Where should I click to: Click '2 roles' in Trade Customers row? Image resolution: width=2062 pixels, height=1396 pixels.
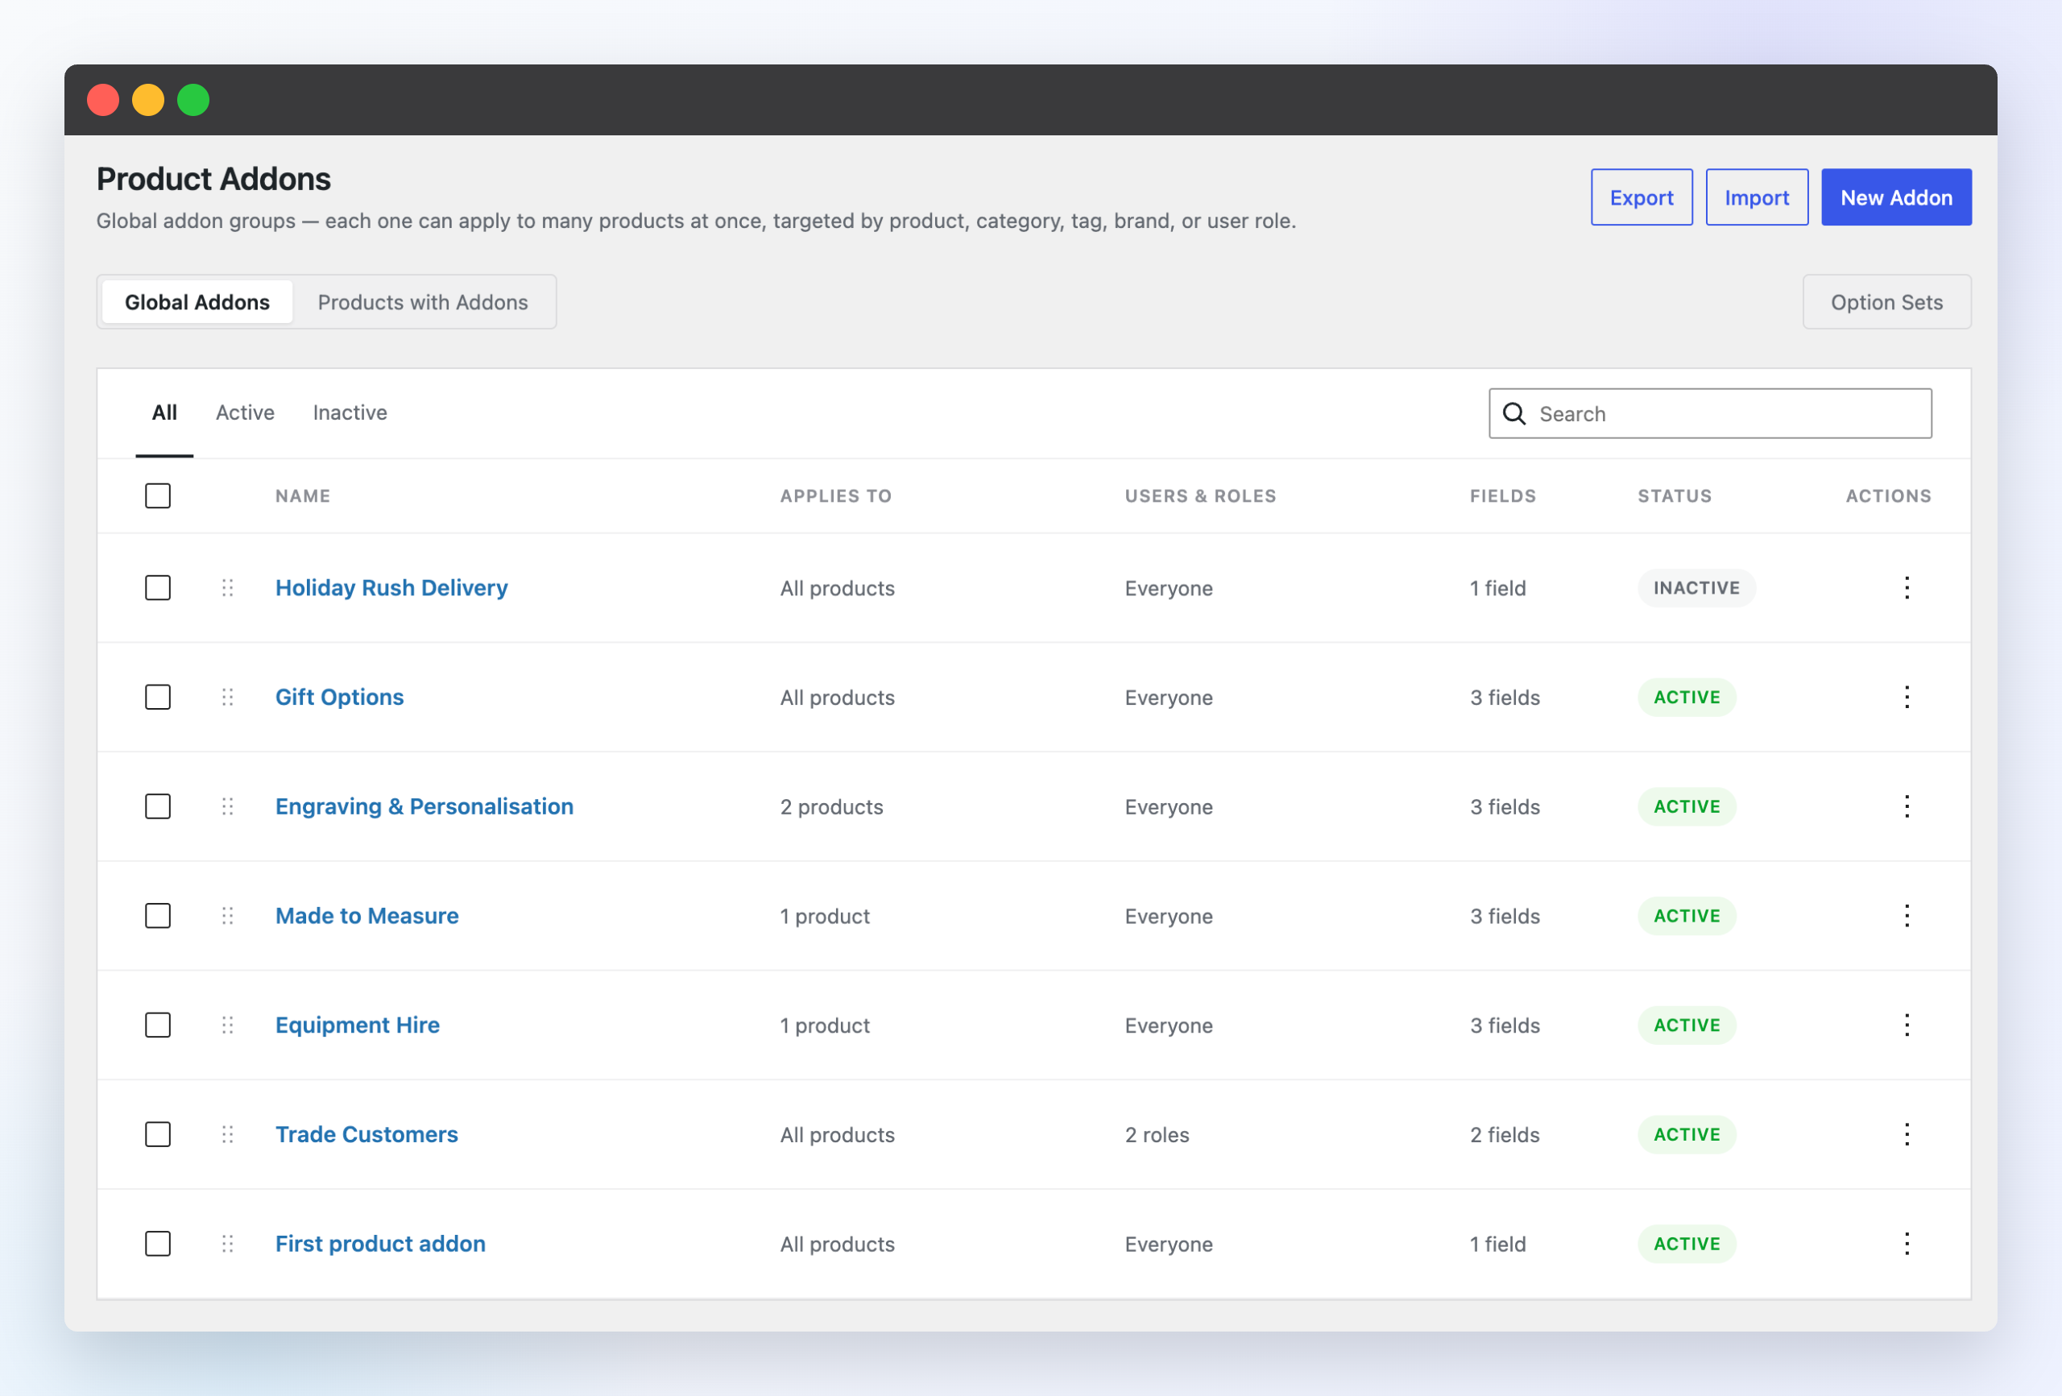click(1157, 1134)
